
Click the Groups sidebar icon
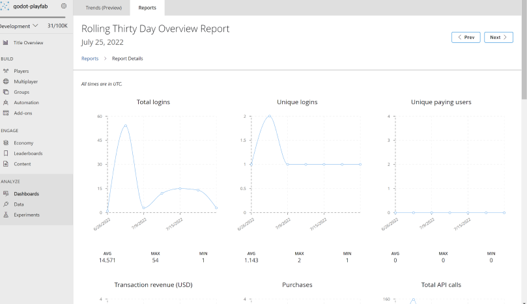(6, 92)
